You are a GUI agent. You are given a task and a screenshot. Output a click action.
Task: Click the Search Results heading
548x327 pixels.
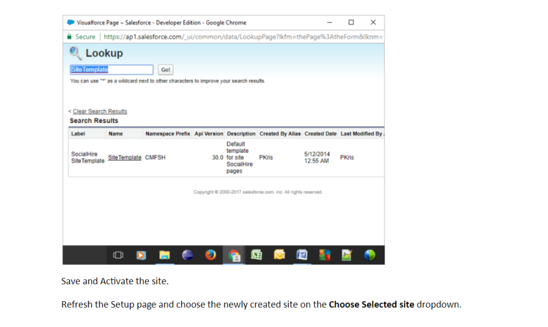[x=94, y=121]
